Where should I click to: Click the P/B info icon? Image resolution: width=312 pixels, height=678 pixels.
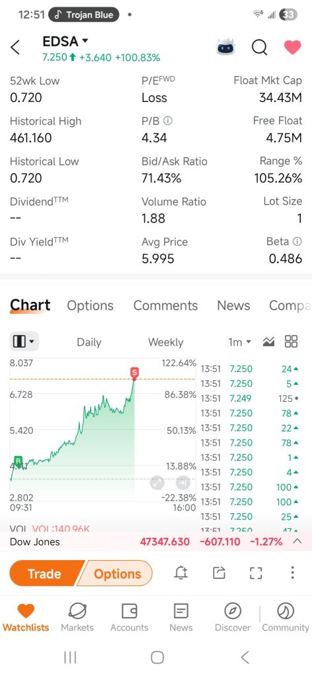tap(169, 122)
